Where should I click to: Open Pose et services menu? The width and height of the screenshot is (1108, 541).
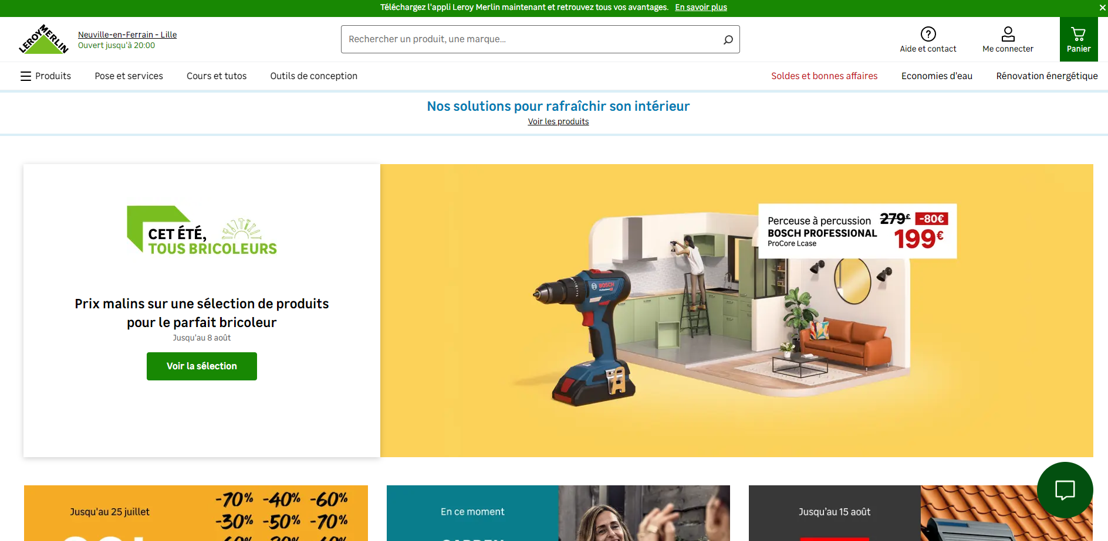tap(129, 76)
